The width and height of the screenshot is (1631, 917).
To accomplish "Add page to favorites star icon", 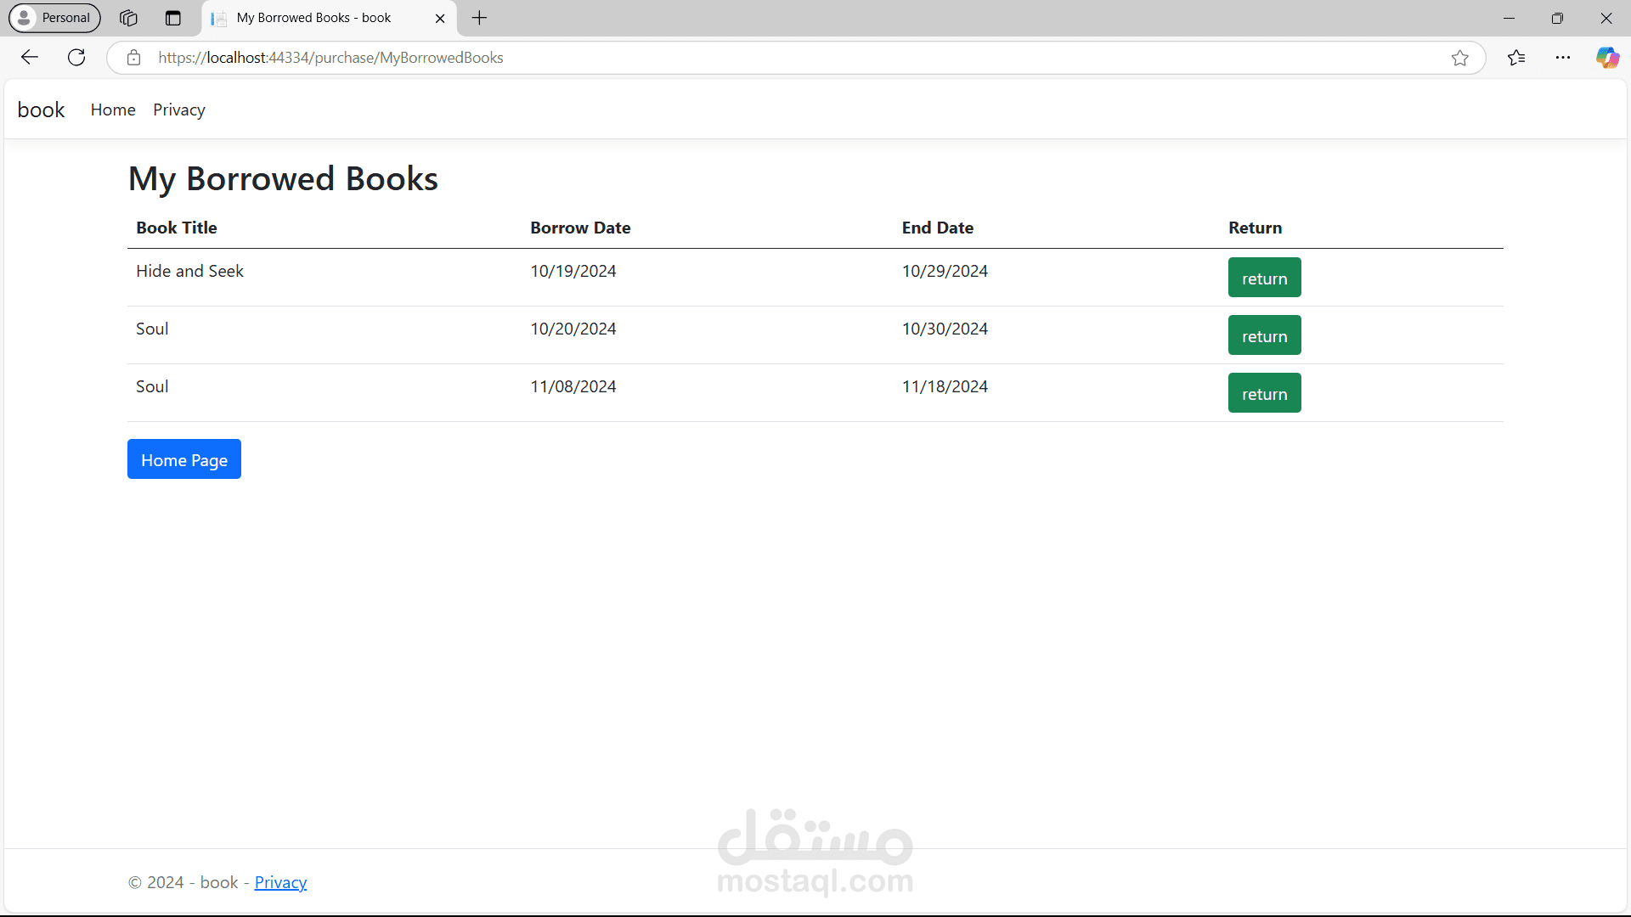I will (1459, 58).
